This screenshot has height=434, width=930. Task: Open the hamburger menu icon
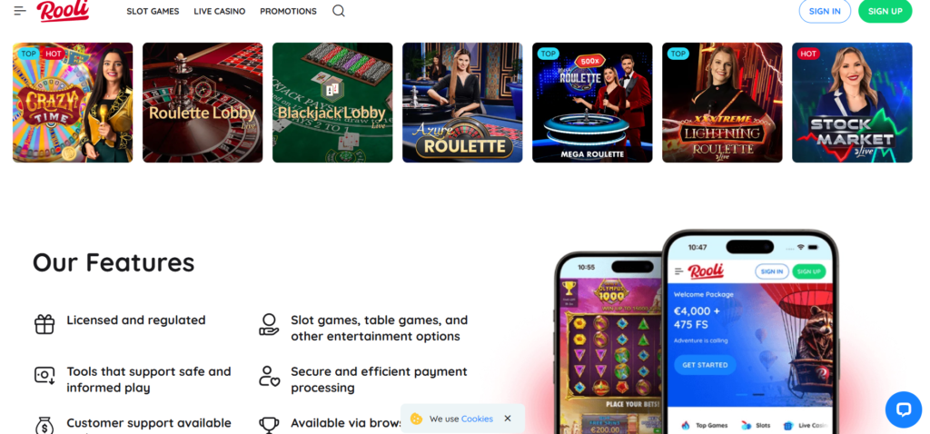[x=20, y=11]
